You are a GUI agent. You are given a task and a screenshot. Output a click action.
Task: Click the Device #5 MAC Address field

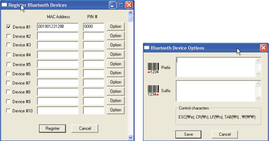58,64
